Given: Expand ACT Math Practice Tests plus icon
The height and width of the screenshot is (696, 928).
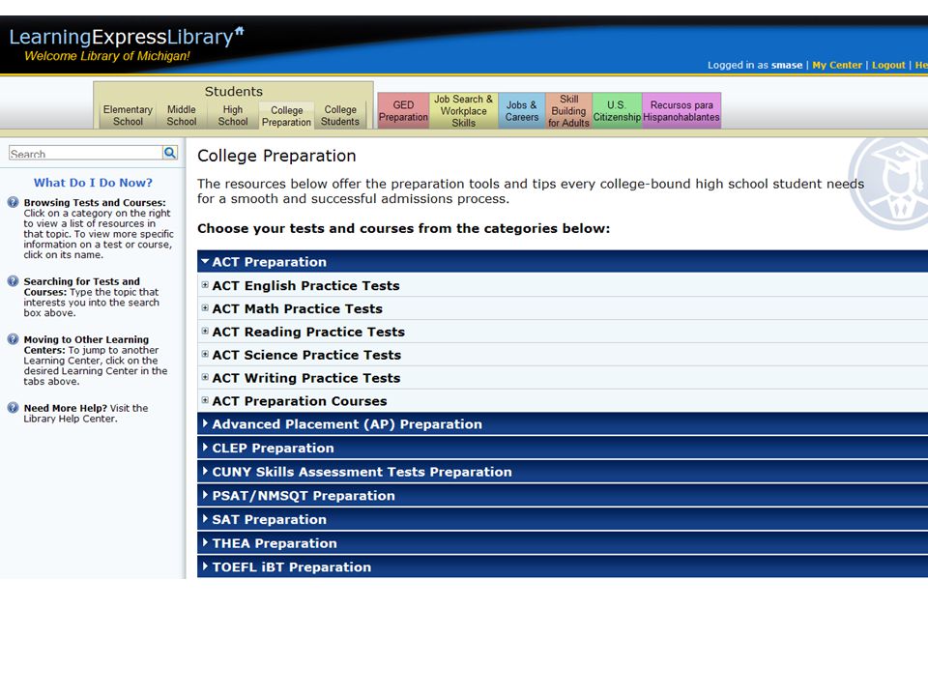Looking at the screenshot, I should [205, 308].
